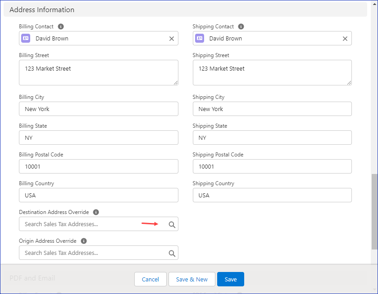Open Origin Address Override lookup field
378x294 pixels.
[x=99, y=253]
